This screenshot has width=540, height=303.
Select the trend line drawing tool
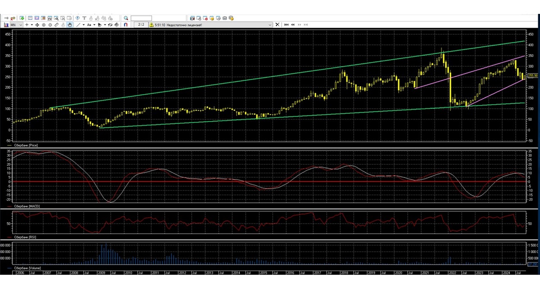tap(78, 25)
